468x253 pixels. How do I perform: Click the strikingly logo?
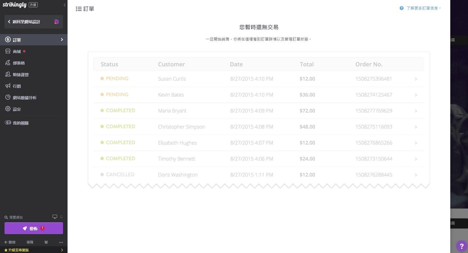[14, 5]
